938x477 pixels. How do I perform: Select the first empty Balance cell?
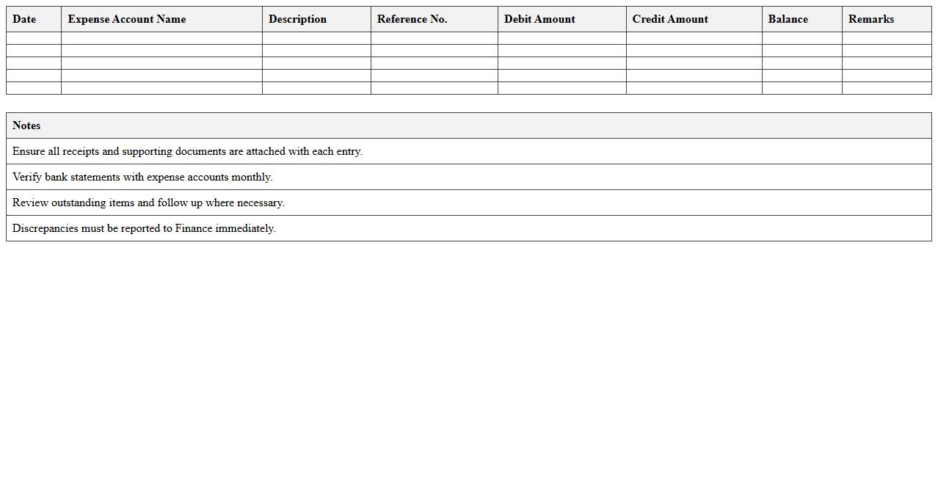[801, 38]
